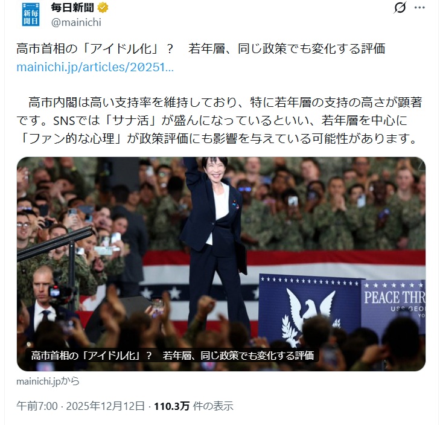The image size is (440, 425).
Task: Open the article card photo of the waving woman
Action: coord(221,264)
